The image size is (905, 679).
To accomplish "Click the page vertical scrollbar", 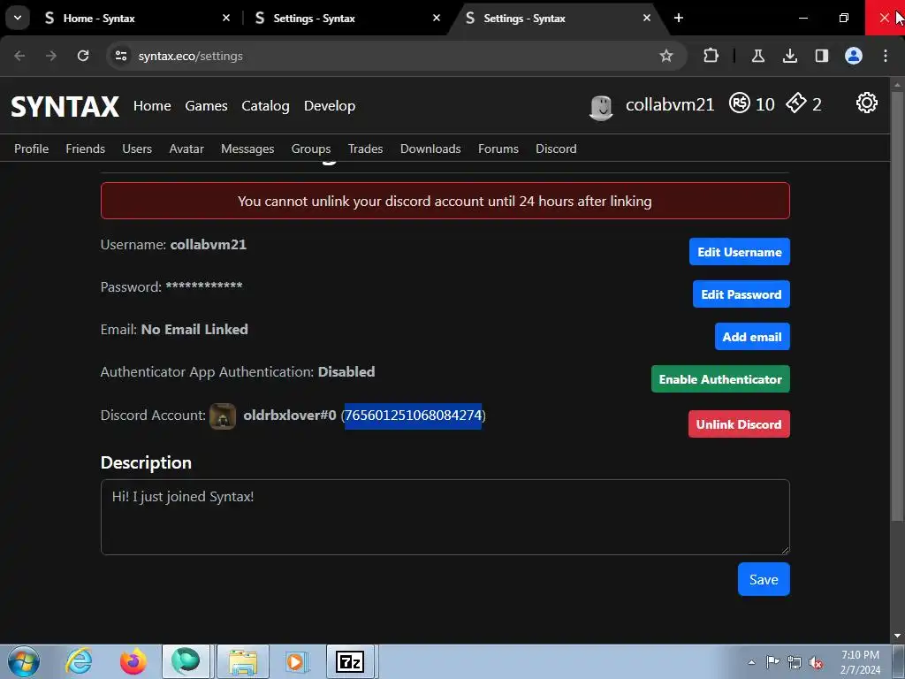I will coord(897,306).
